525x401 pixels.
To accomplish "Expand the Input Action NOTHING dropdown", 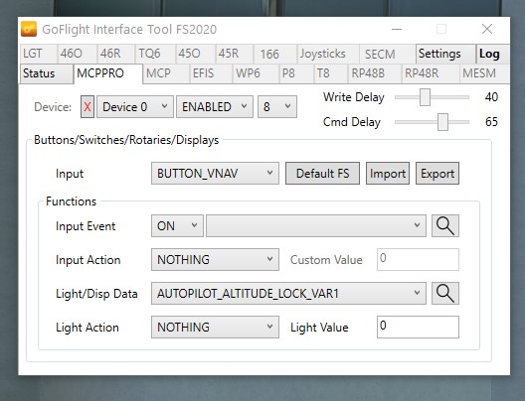I will pyautogui.click(x=215, y=260).
